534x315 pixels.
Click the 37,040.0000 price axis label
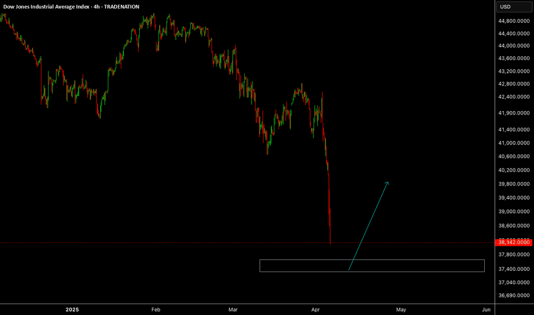(x=514, y=282)
